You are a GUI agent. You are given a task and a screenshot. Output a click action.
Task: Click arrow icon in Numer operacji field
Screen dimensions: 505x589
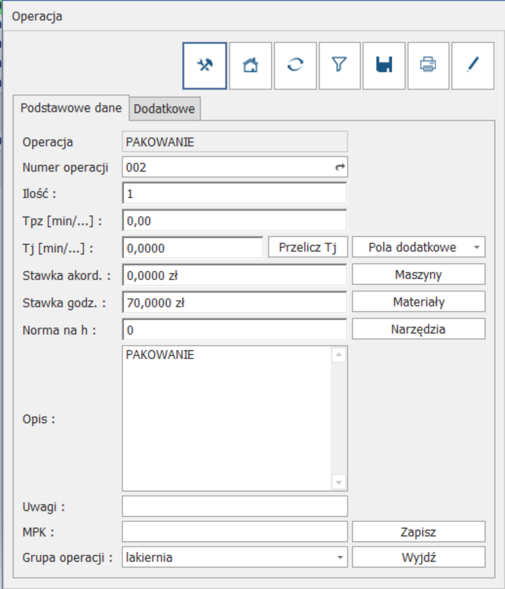[x=339, y=167]
